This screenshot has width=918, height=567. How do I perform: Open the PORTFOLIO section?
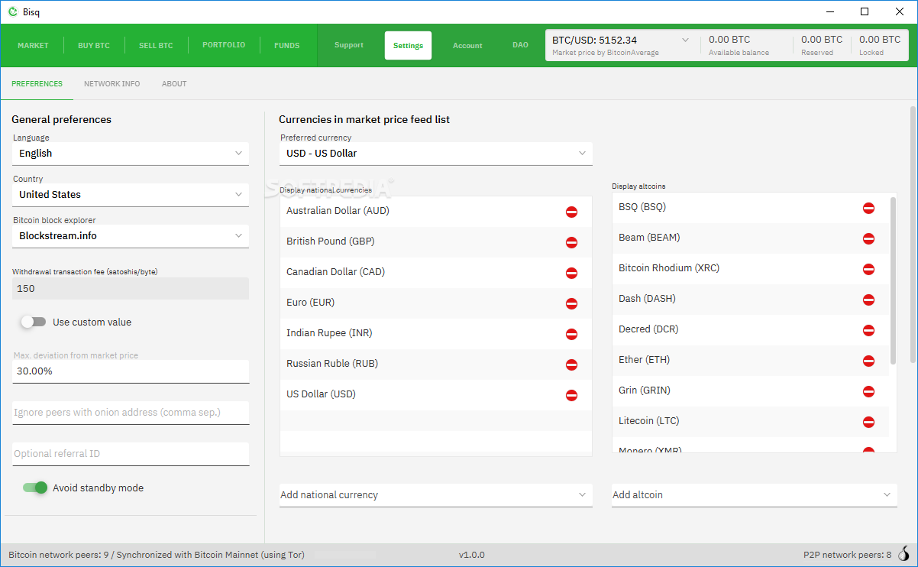(224, 45)
